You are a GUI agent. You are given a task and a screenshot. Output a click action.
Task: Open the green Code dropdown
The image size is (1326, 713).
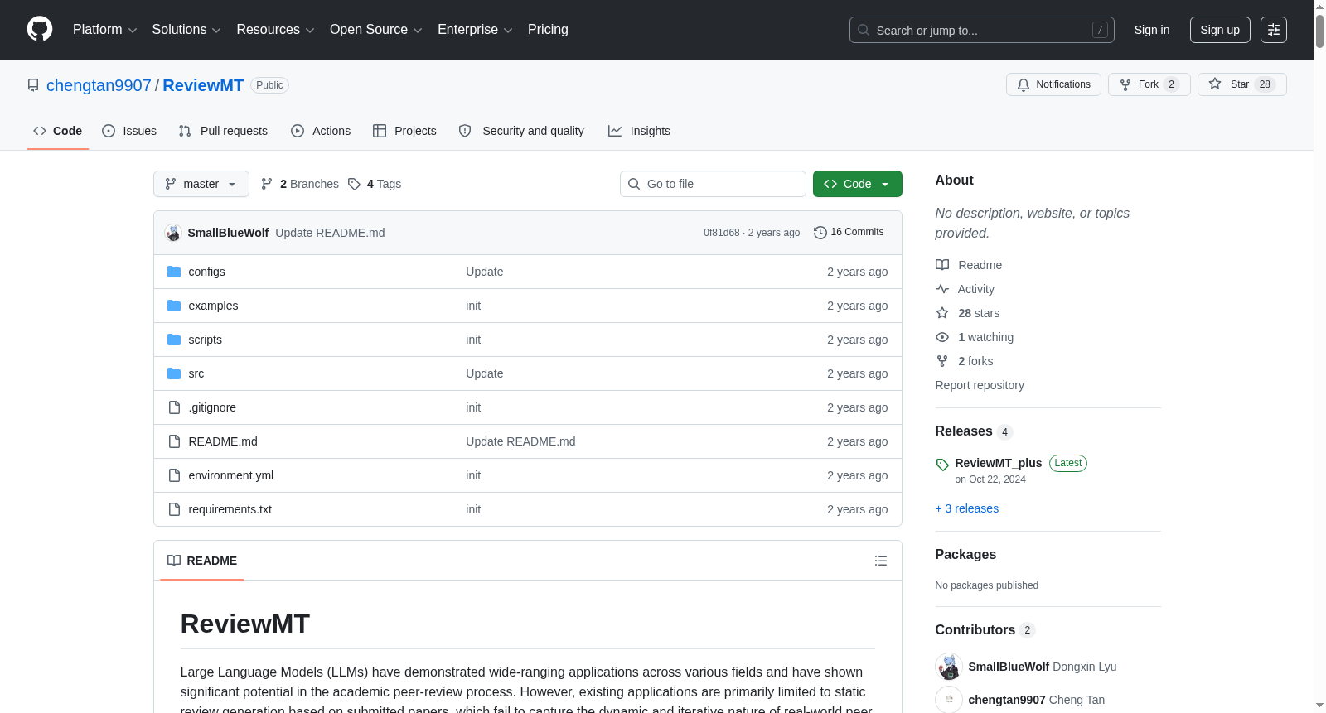858,184
